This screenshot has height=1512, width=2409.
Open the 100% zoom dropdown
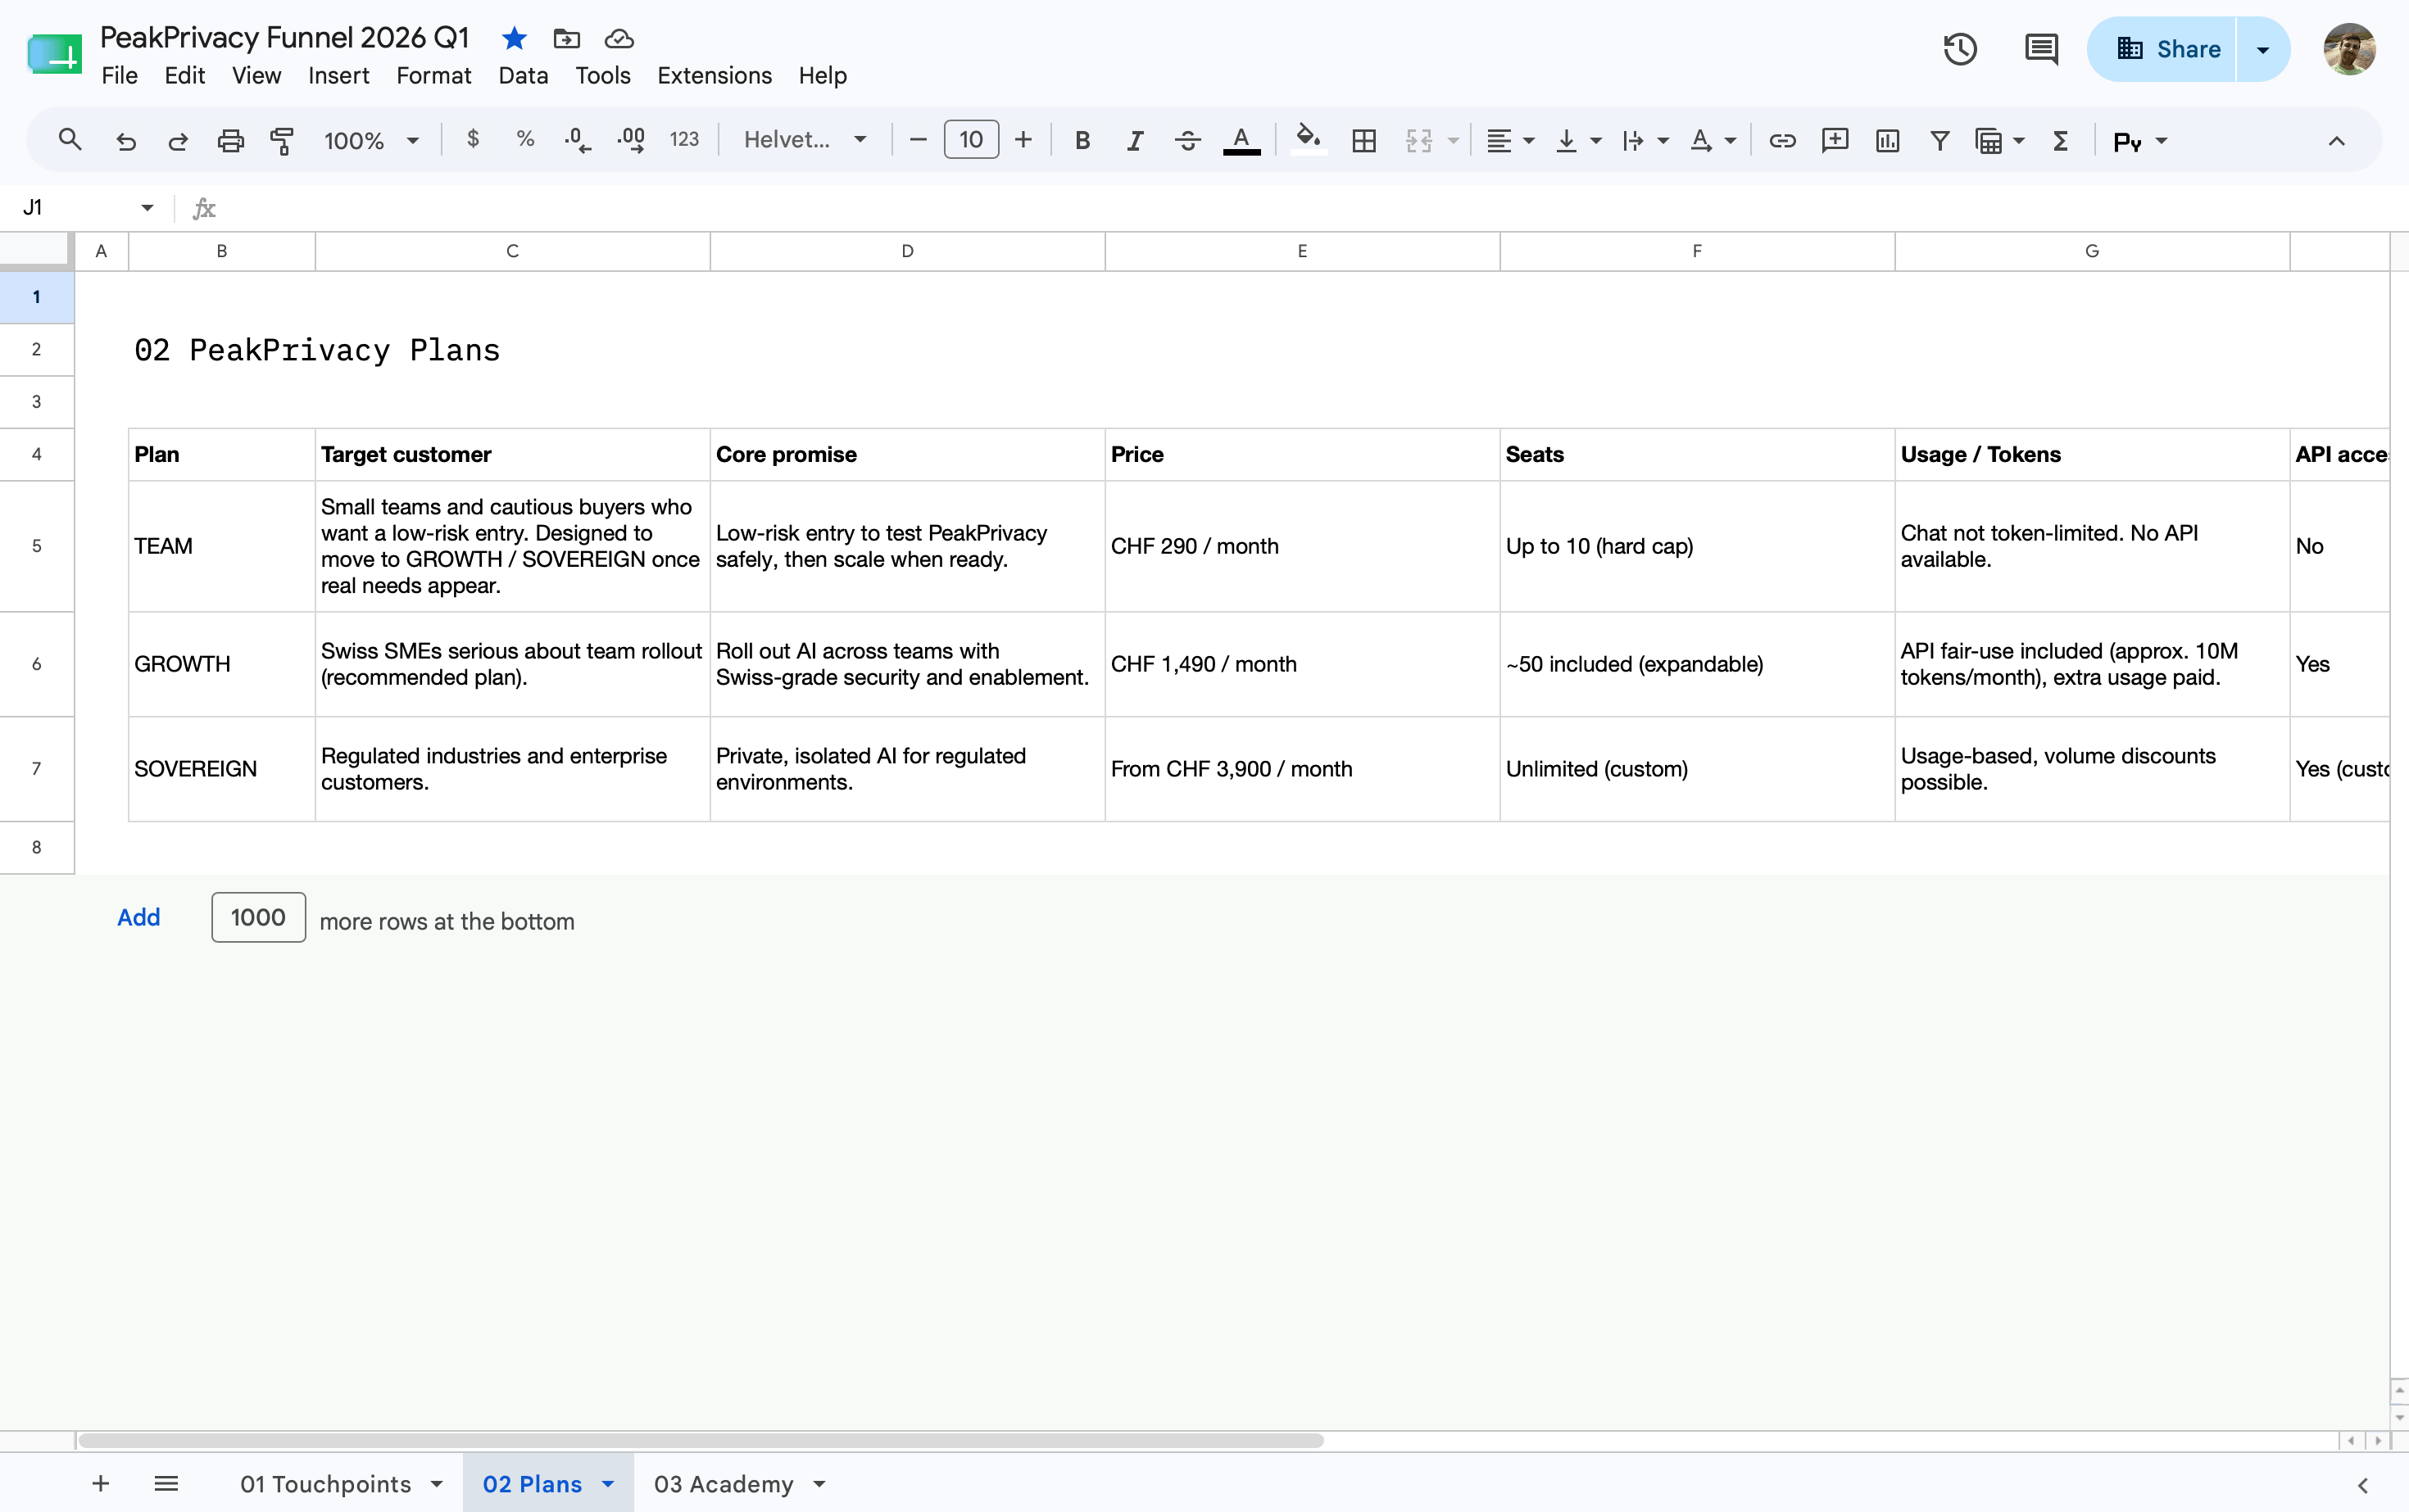tap(371, 140)
